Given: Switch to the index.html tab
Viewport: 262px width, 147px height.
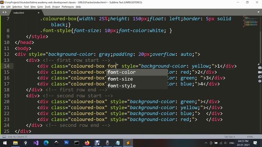Looking at the screenshot, I should (19, 13).
